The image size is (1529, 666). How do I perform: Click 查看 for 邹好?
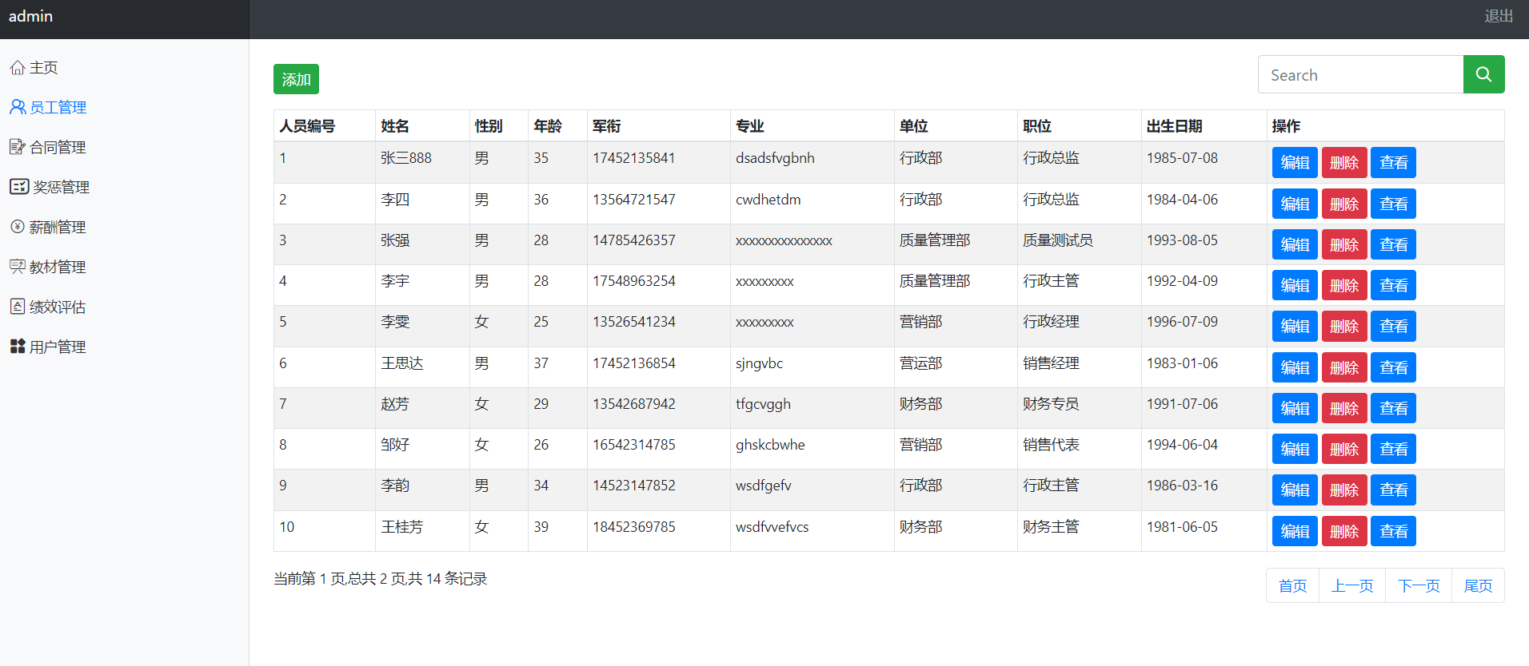(1393, 449)
